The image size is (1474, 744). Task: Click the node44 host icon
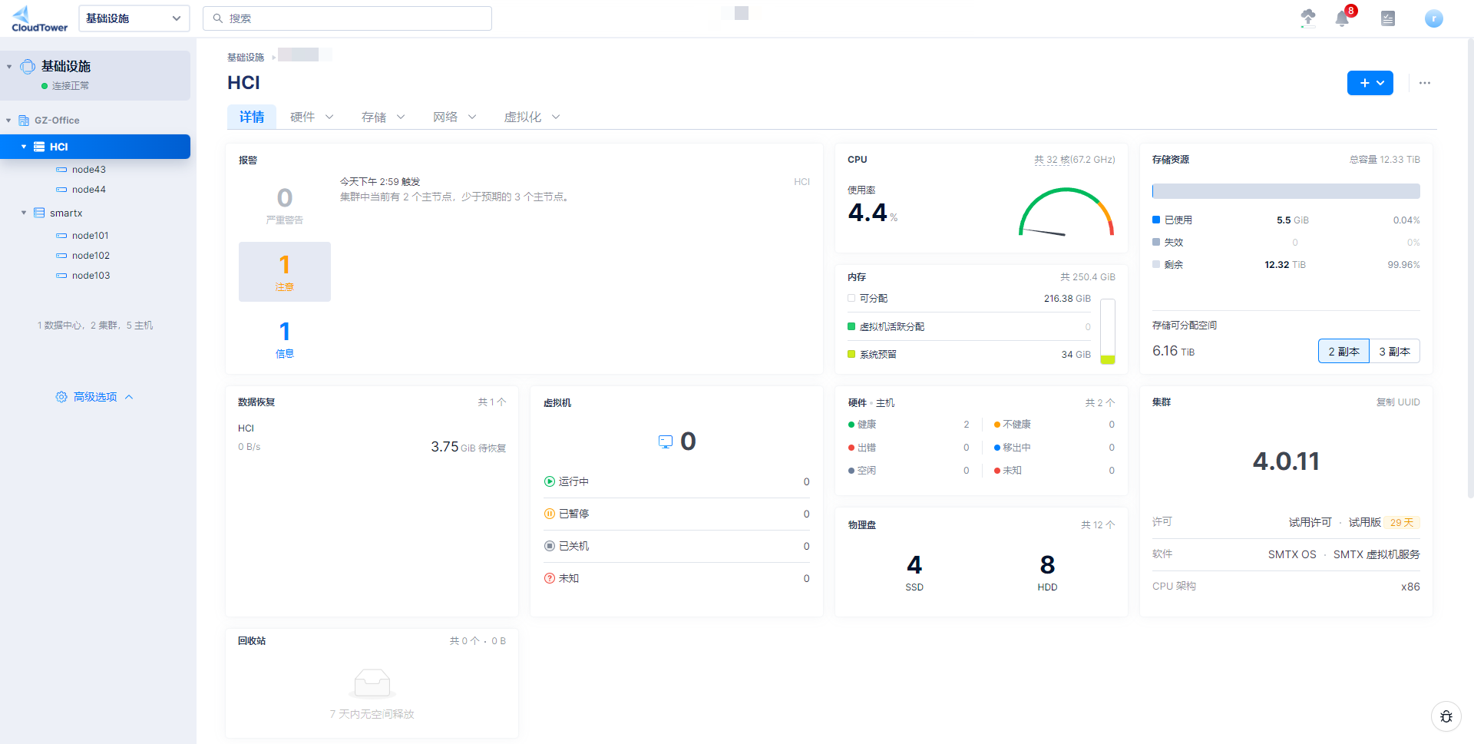click(x=61, y=190)
